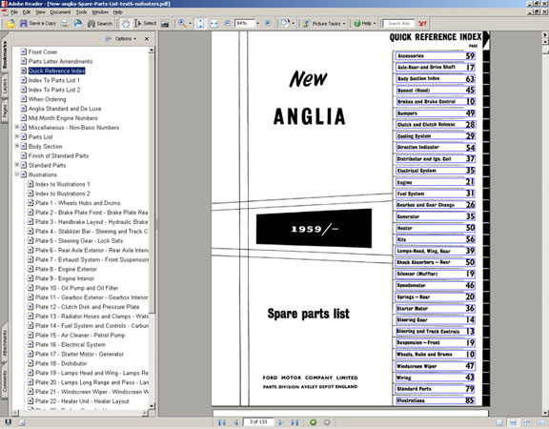Open the View menu
The height and width of the screenshot is (429, 549).
(x=40, y=11)
